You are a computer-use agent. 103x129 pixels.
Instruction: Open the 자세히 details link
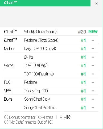tap(65, 117)
